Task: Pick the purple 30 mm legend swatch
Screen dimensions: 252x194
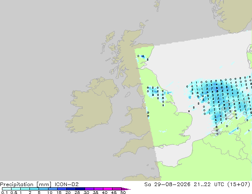Action: 89,189
